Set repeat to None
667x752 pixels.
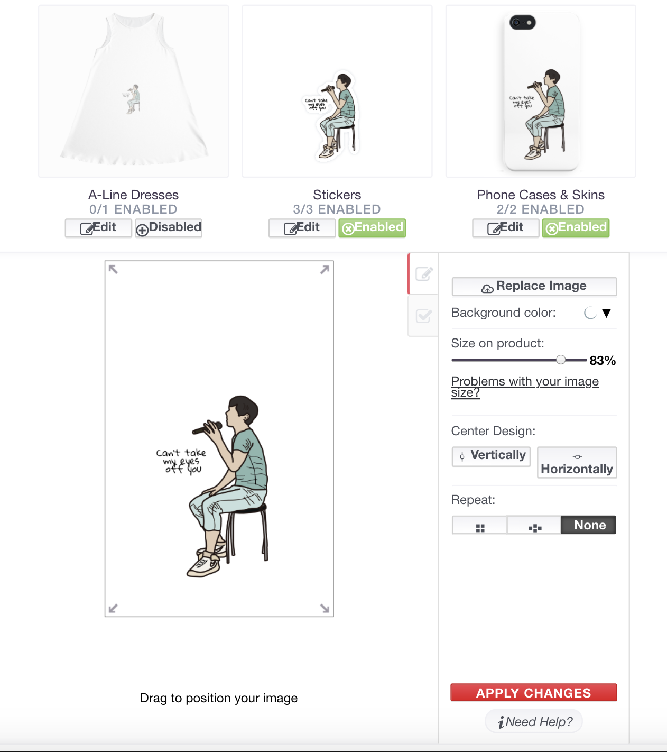(589, 525)
